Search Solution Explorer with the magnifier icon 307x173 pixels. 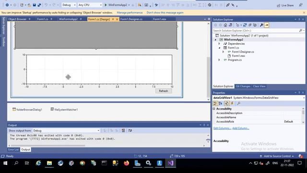point(301,31)
